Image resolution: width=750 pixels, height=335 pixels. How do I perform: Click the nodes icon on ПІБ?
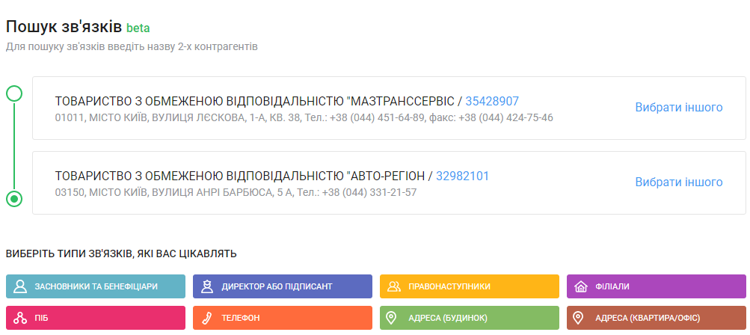[x=20, y=319]
